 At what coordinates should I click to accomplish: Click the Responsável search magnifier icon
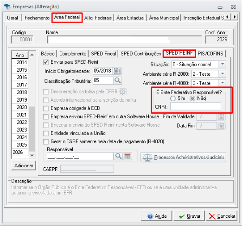tap(118, 156)
